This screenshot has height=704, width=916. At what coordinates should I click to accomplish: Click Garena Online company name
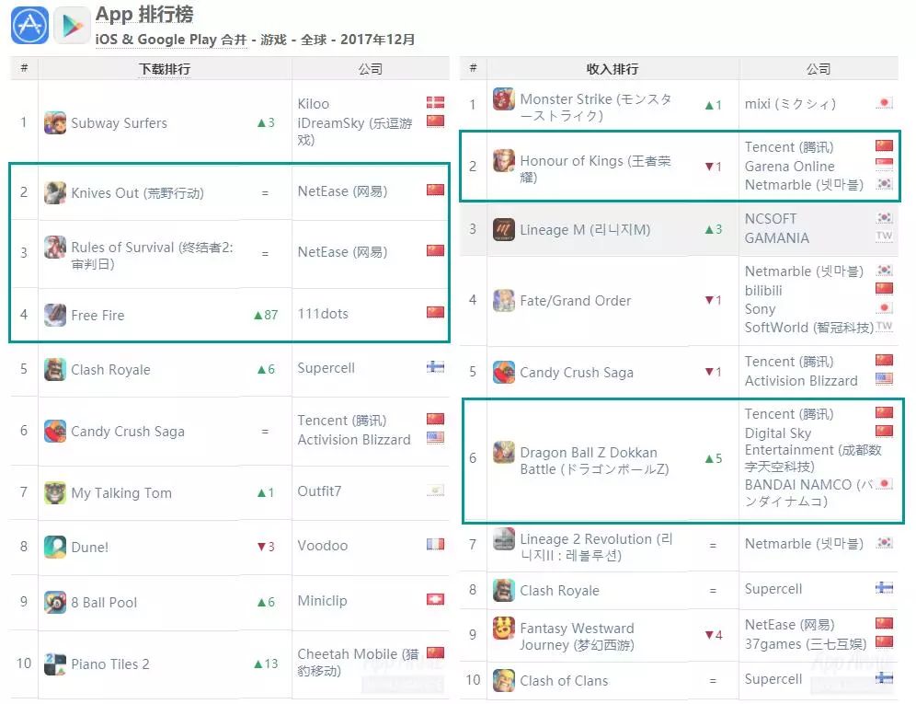[789, 167]
